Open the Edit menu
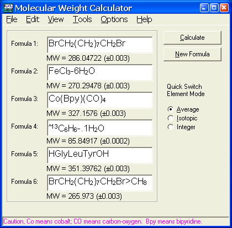Screen dimensions: 232x228 pos(33,19)
